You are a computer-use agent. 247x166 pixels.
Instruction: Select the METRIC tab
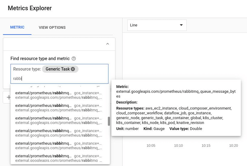(17, 27)
